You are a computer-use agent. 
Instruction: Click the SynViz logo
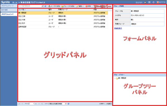coord(6,2)
